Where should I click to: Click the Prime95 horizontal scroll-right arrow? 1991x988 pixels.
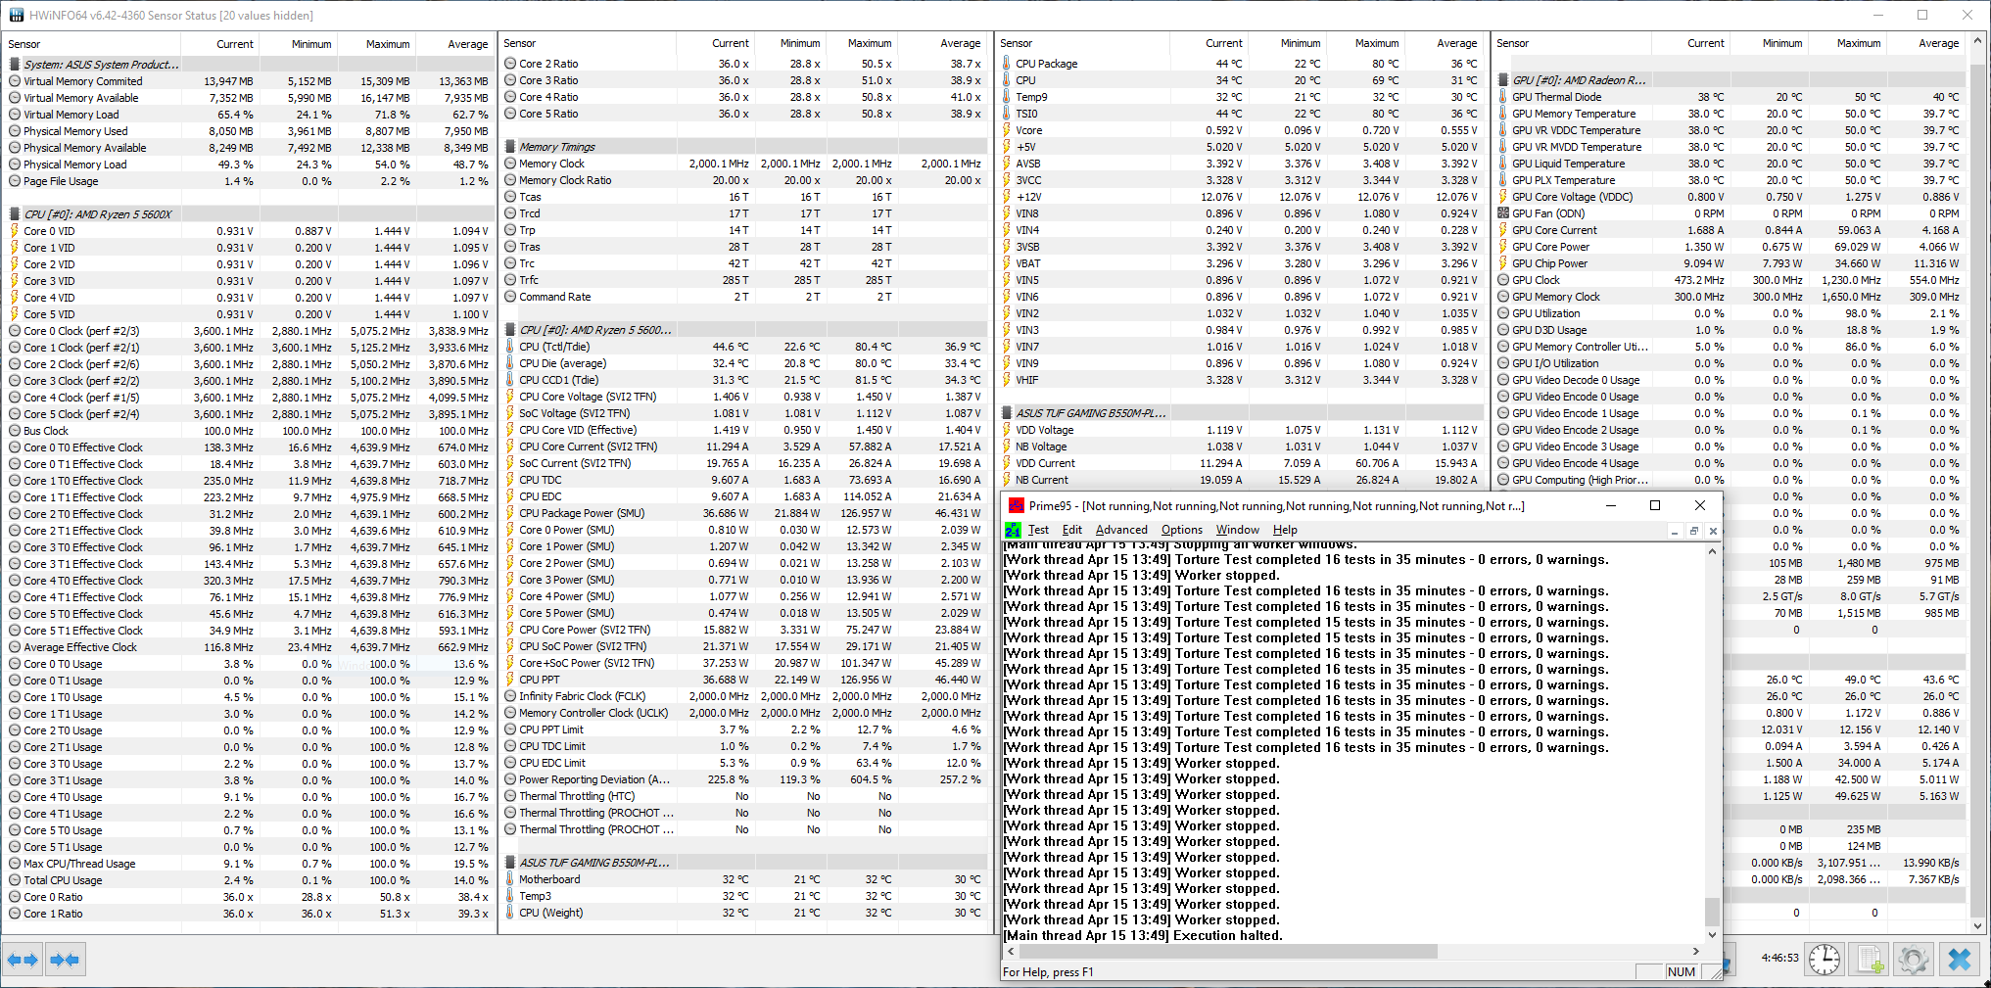[x=1696, y=951]
